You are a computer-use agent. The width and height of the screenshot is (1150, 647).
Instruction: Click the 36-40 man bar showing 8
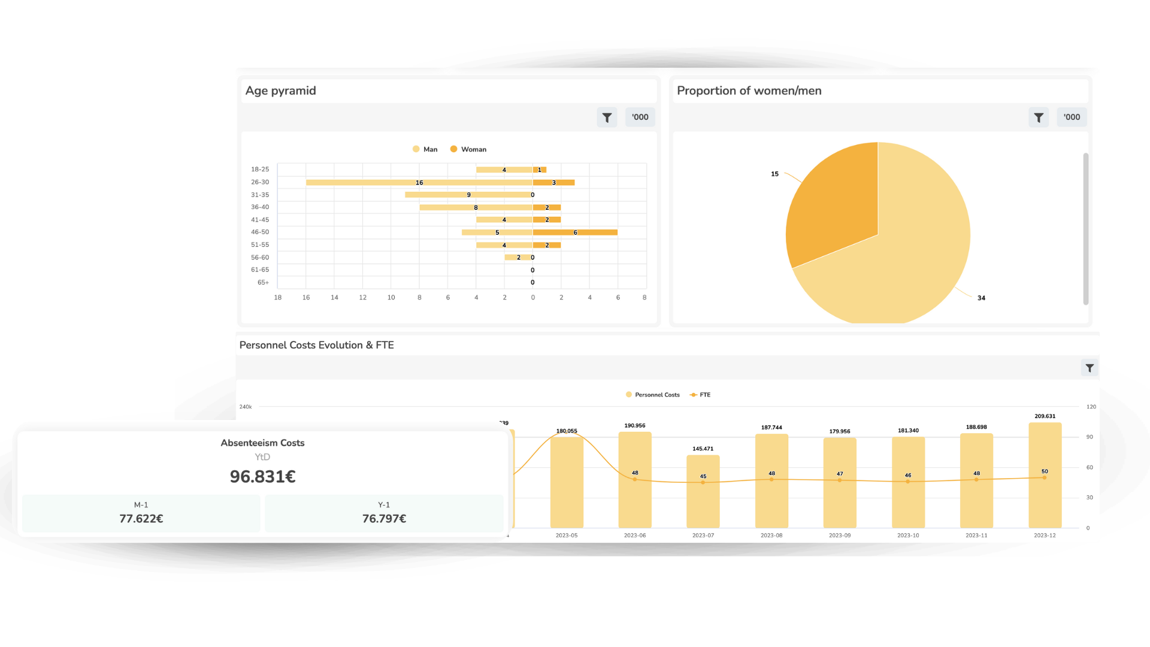476,207
